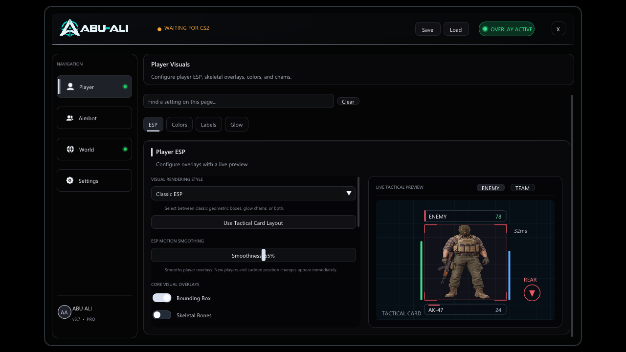Viewport: 626px width, 352px height.
Task: Switch to the Colors tab
Action: pyautogui.click(x=179, y=125)
